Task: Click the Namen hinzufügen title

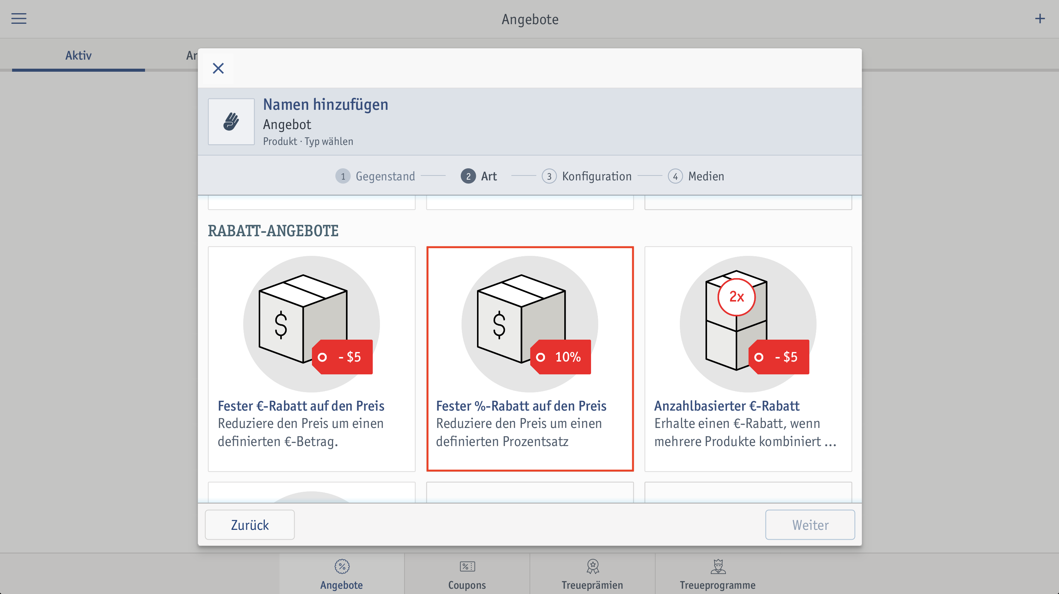Action: tap(326, 104)
